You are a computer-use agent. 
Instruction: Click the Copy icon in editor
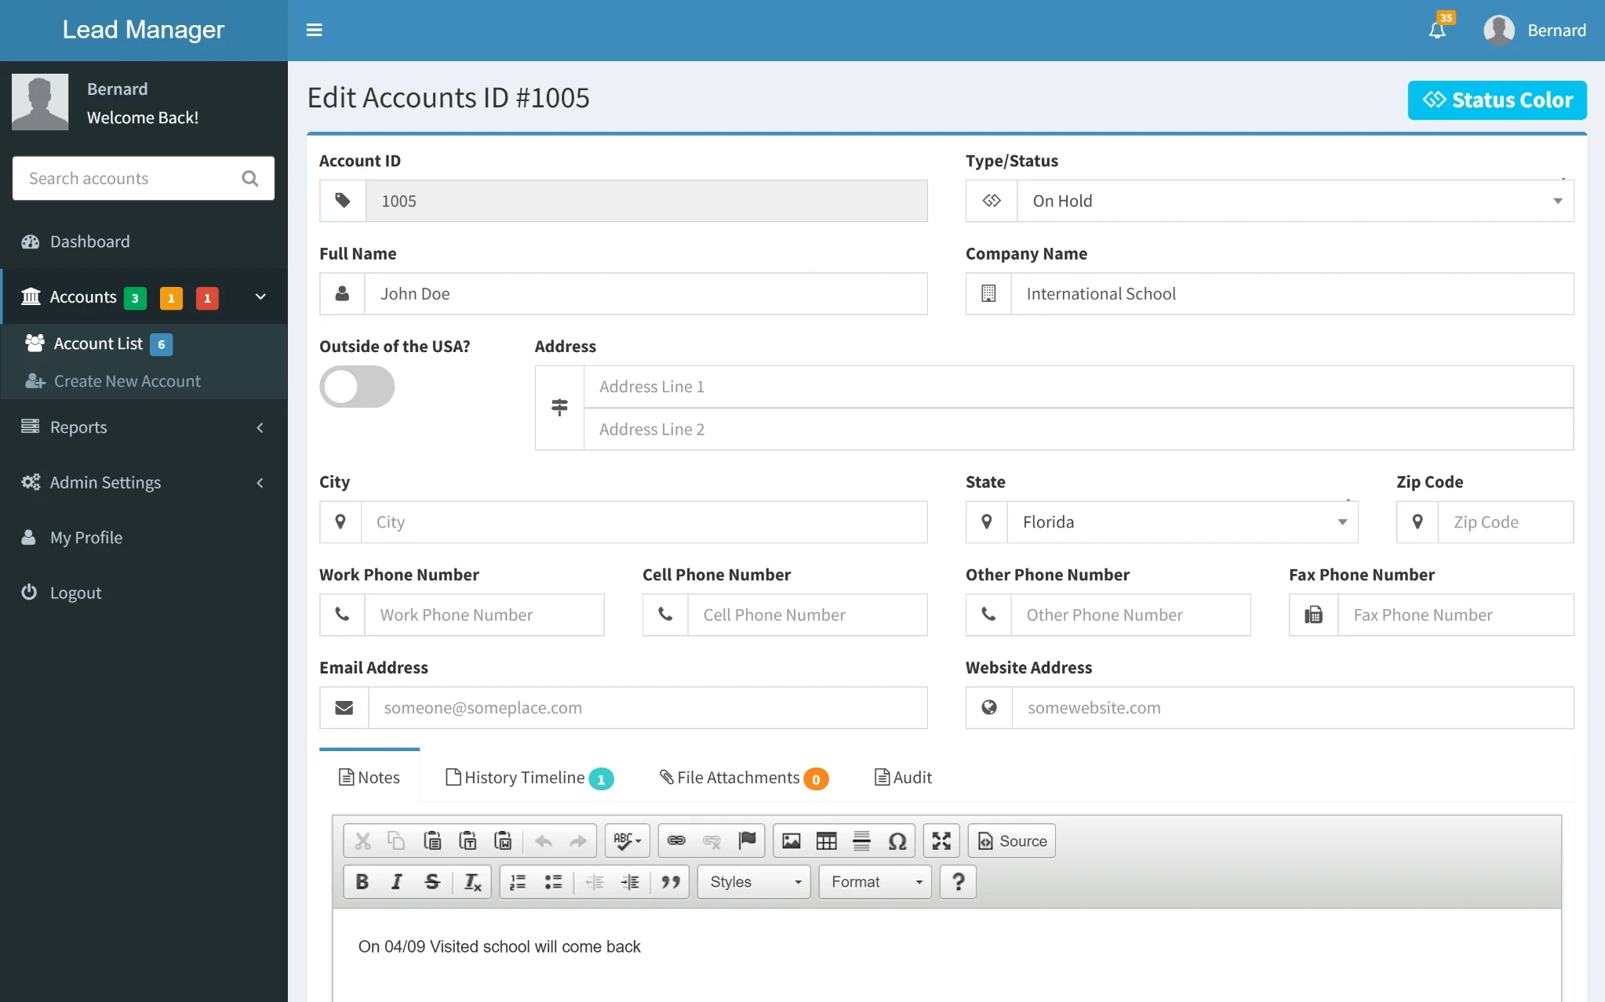click(396, 840)
